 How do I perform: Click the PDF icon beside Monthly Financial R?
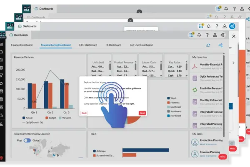tap(195, 66)
